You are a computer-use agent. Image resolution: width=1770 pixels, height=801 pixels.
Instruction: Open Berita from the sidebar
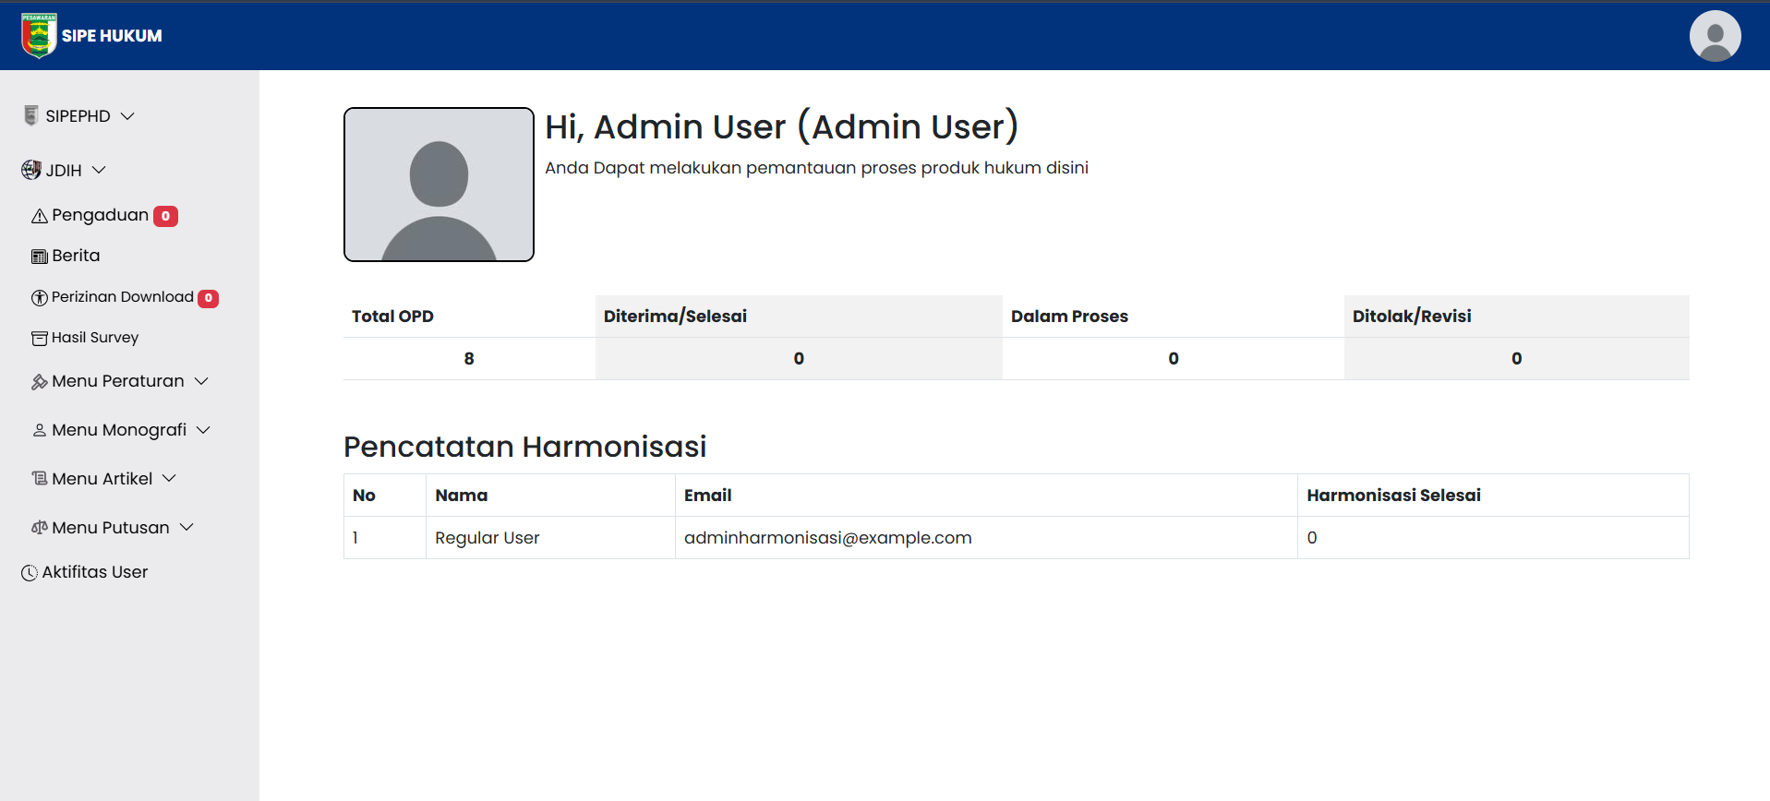coord(76,256)
